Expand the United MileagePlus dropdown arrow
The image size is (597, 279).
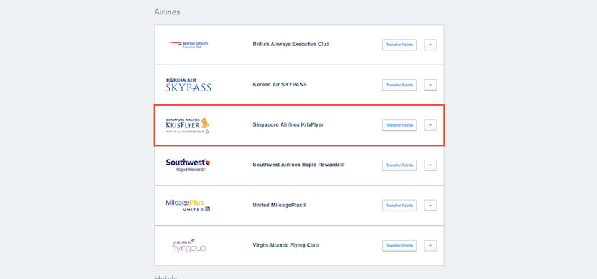[430, 206]
